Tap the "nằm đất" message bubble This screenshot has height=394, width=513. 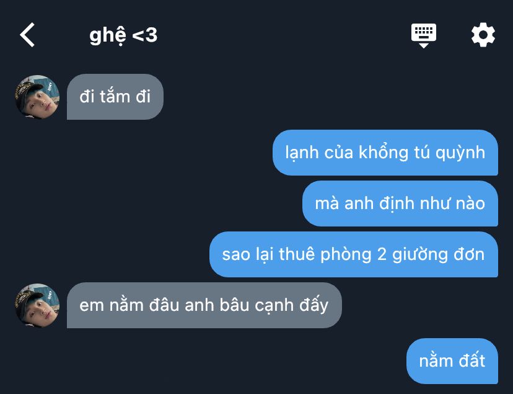452,361
